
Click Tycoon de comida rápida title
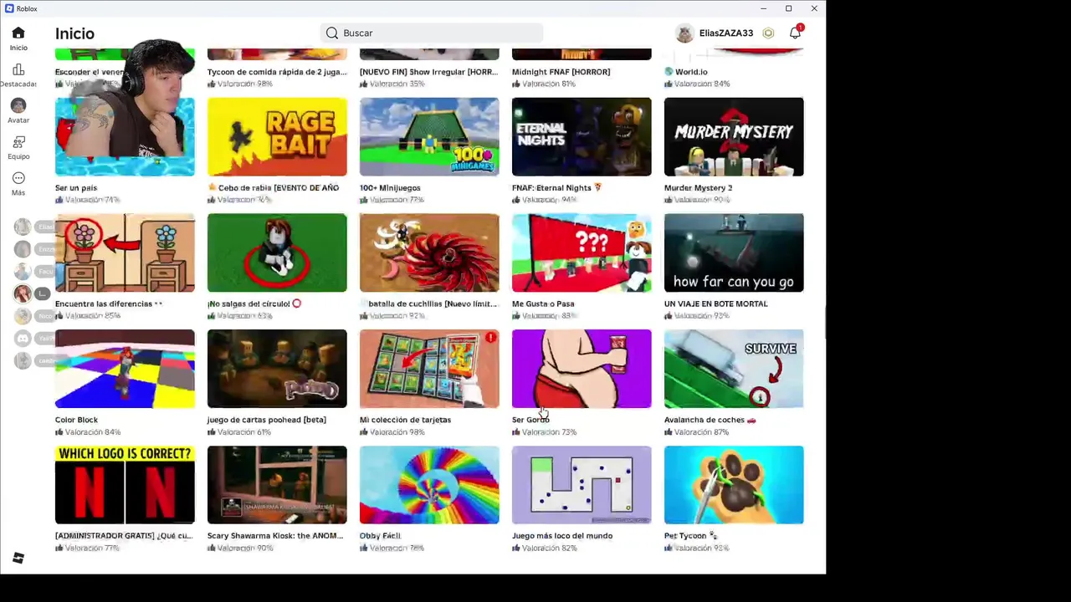tap(277, 72)
